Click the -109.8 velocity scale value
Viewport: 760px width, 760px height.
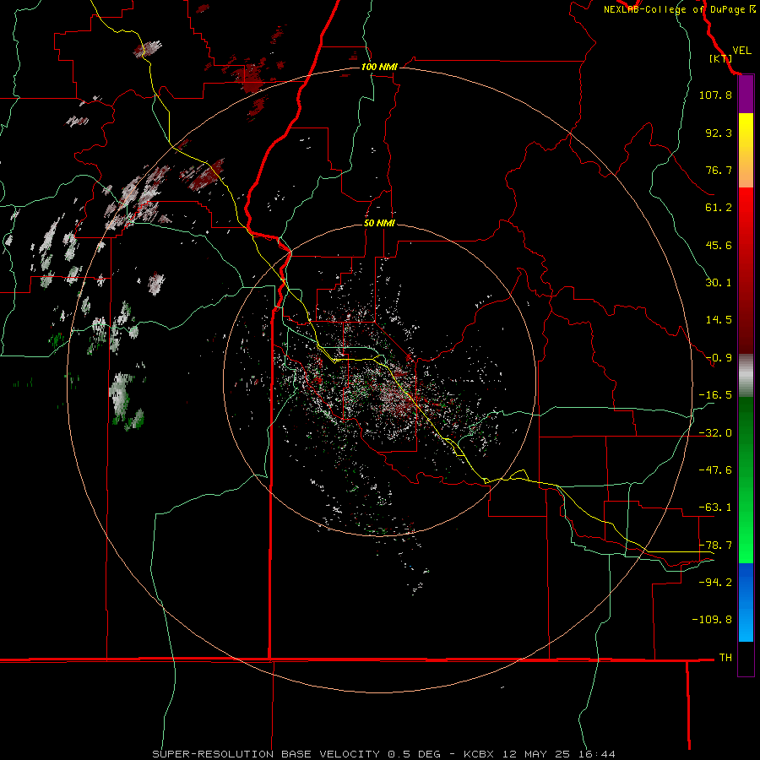(712, 620)
